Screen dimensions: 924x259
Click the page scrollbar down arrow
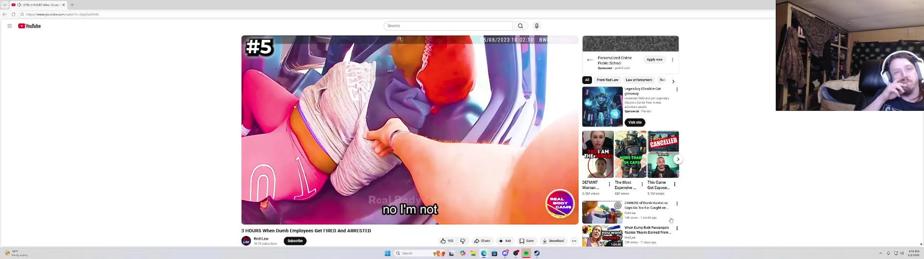point(921,245)
